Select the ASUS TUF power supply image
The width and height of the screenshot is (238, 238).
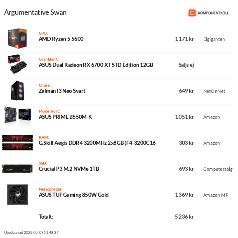(17, 195)
